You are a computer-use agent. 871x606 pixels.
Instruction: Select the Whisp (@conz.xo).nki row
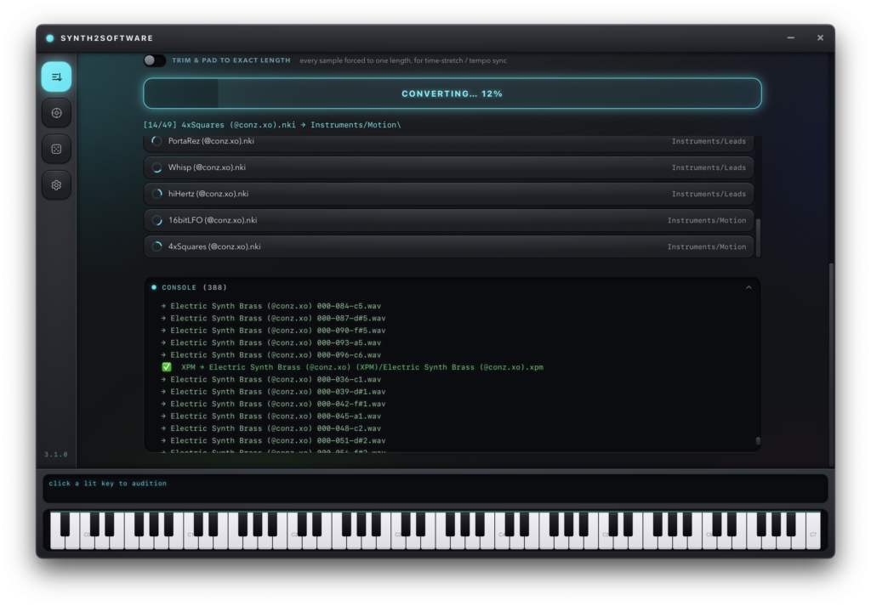[x=449, y=167]
